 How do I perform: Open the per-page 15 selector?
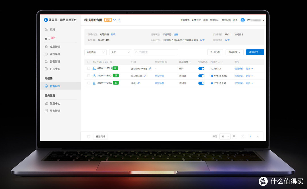[x=225, y=136]
